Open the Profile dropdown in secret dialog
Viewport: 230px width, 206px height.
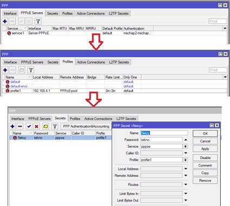[x=185, y=160]
